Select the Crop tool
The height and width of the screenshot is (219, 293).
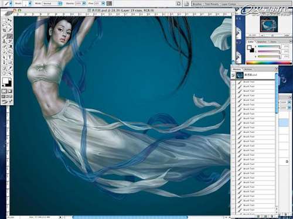pyautogui.click(x=4, y=30)
